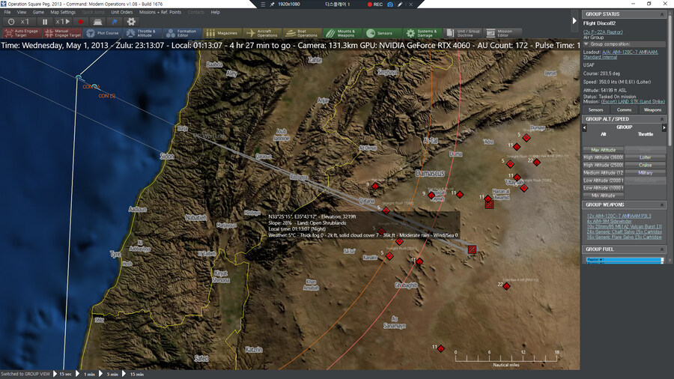Open Plot Course
674x379 pixels.
103,33
